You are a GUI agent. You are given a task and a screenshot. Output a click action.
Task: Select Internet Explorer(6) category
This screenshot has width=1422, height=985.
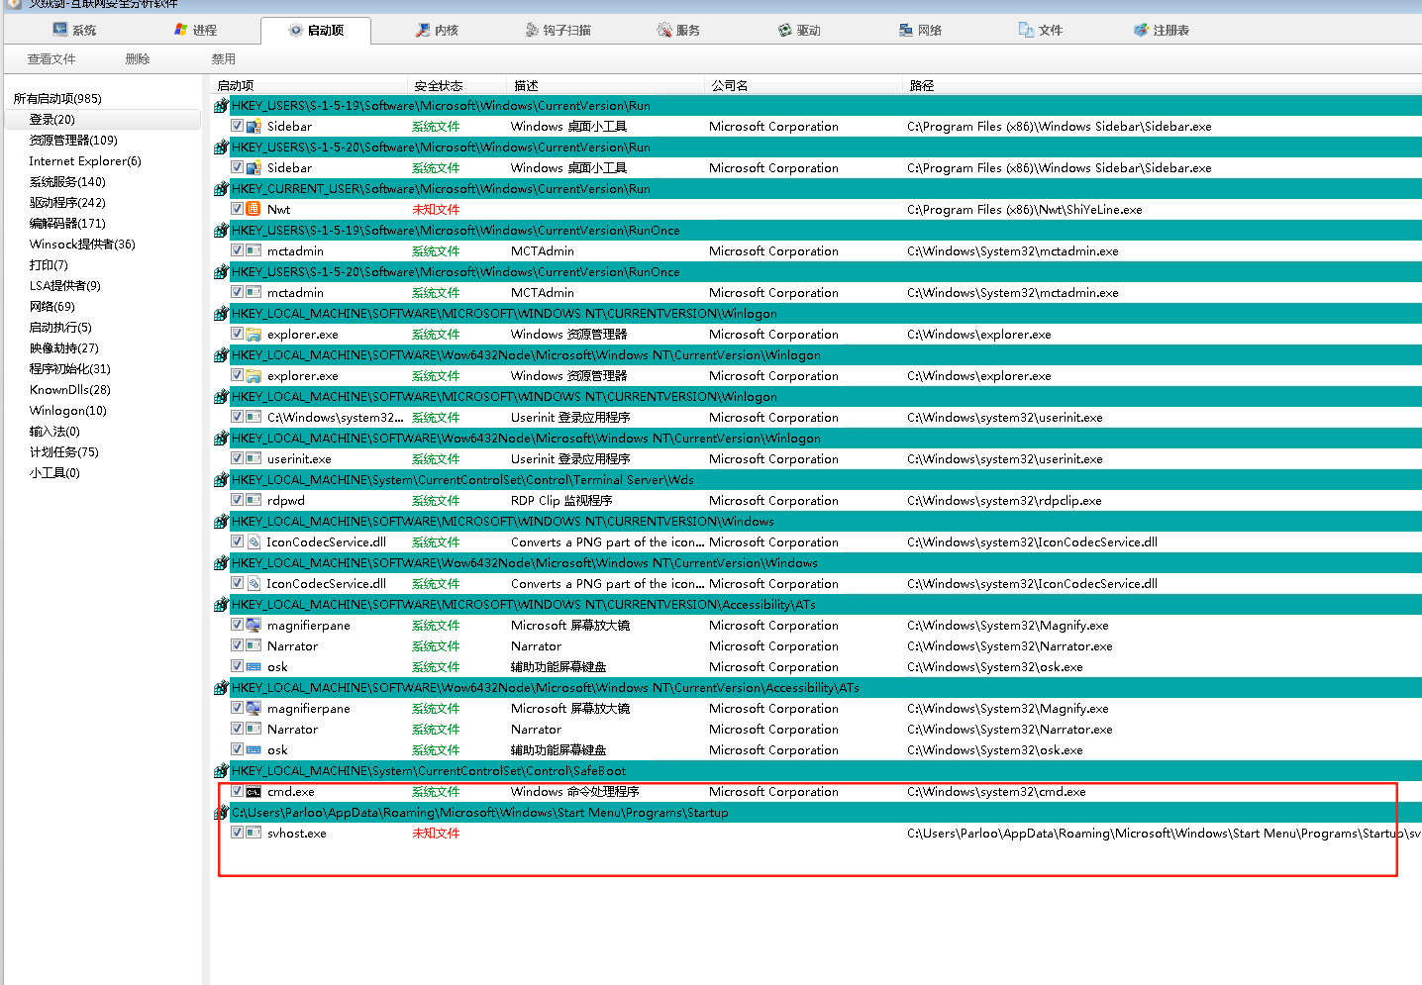click(85, 161)
